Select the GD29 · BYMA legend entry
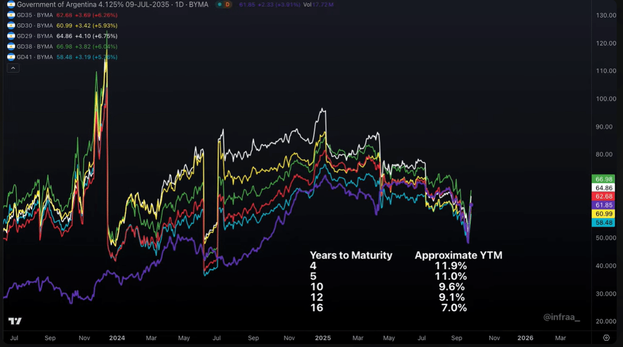This screenshot has height=347, width=623. [x=35, y=36]
